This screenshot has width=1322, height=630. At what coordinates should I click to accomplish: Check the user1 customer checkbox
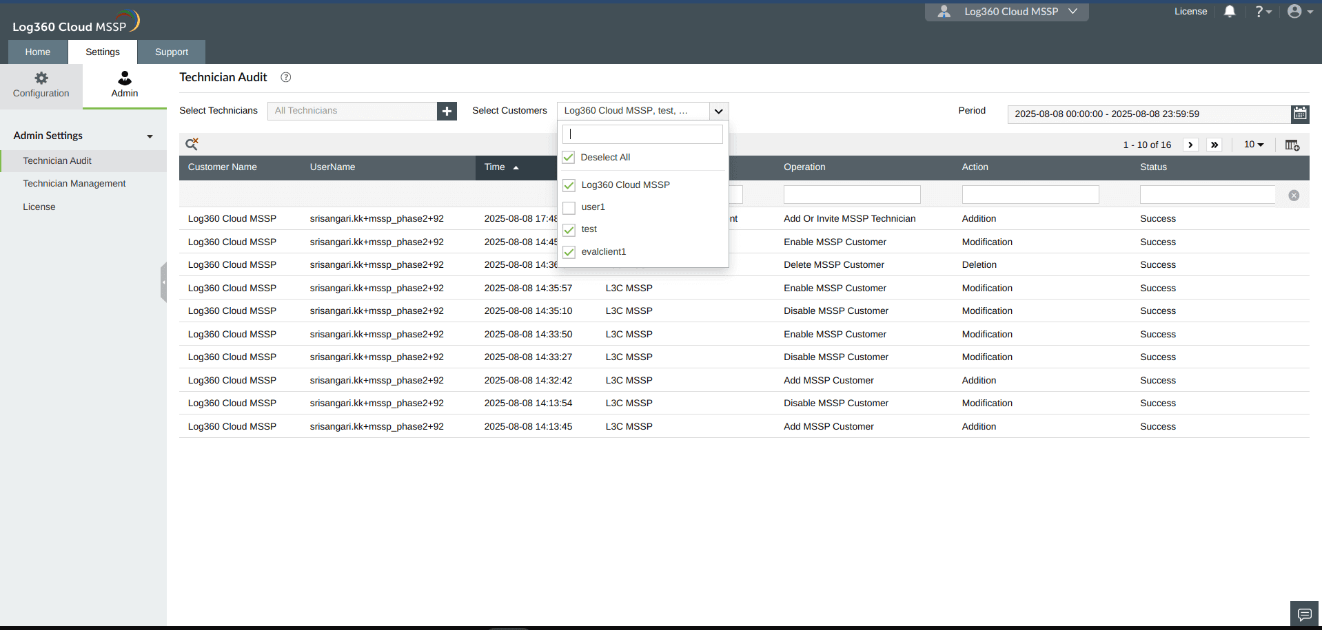click(x=569, y=207)
